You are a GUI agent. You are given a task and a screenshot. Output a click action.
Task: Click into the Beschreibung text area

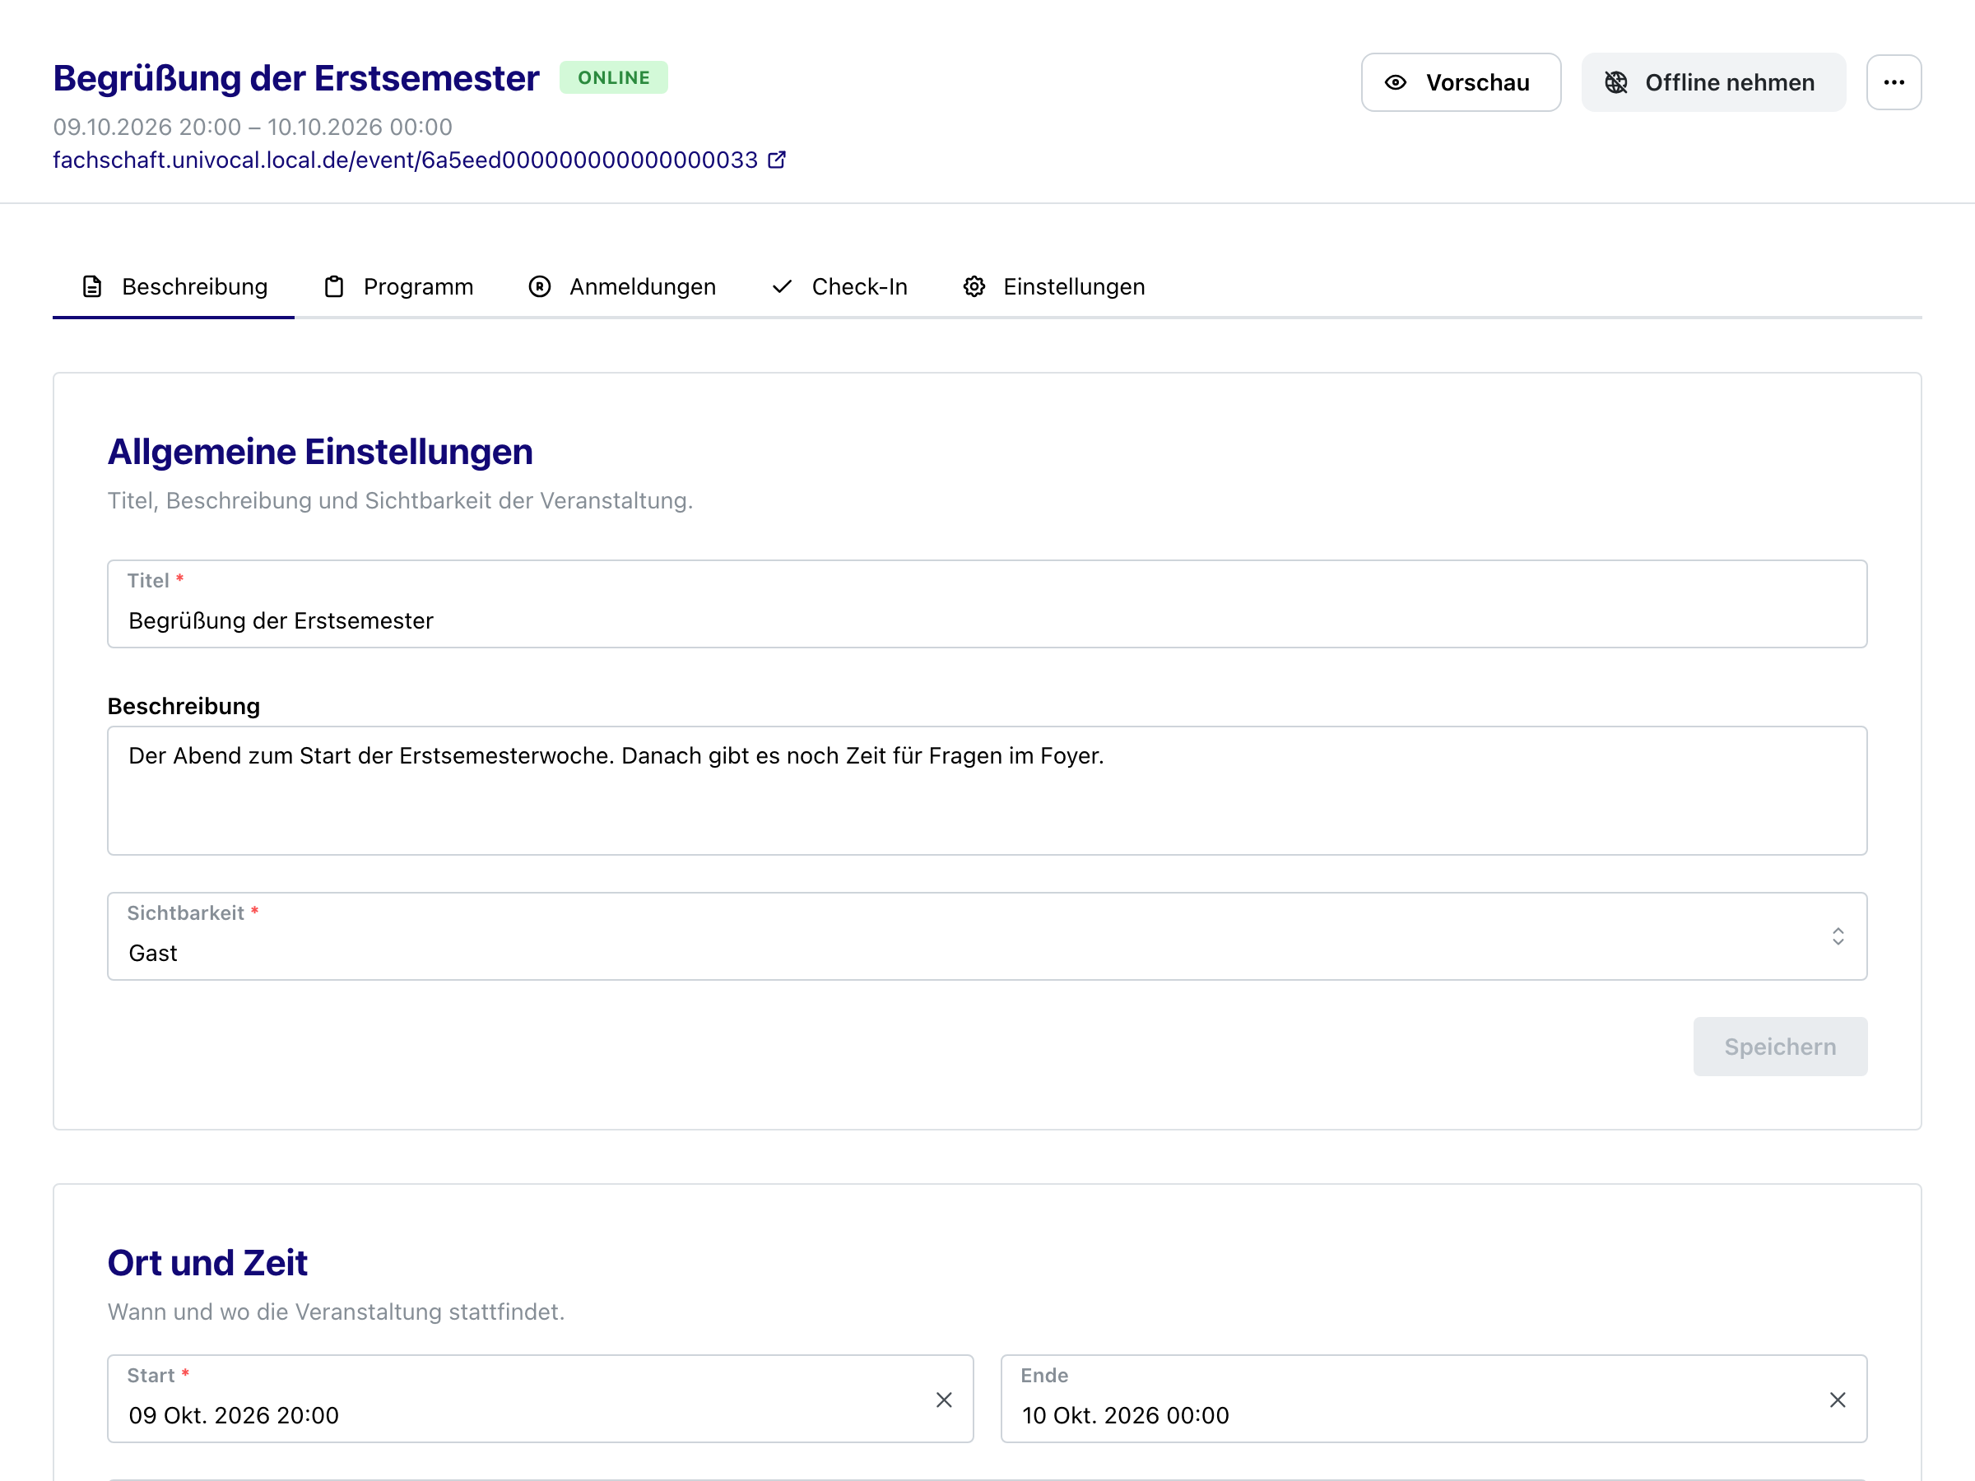pyautogui.click(x=987, y=791)
